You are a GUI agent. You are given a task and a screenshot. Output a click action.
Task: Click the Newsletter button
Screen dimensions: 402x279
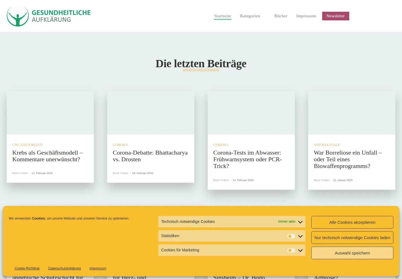coord(336,16)
